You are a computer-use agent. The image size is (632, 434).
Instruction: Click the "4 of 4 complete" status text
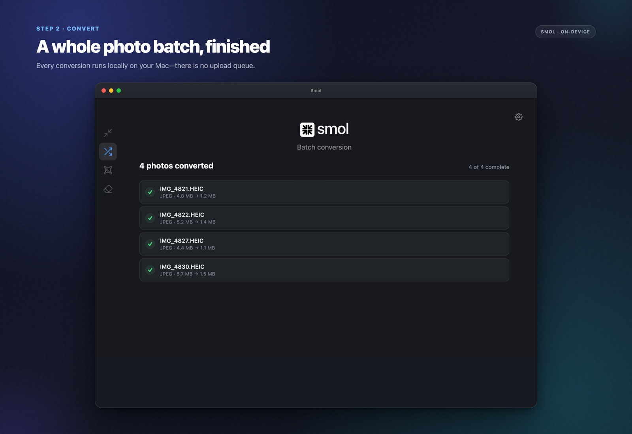tap(489, 167)
